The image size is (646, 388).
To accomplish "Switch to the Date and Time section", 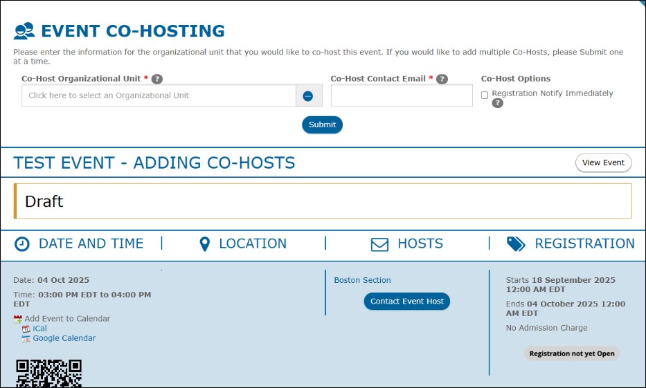I will pyautogui.click(x=91, y=244).
